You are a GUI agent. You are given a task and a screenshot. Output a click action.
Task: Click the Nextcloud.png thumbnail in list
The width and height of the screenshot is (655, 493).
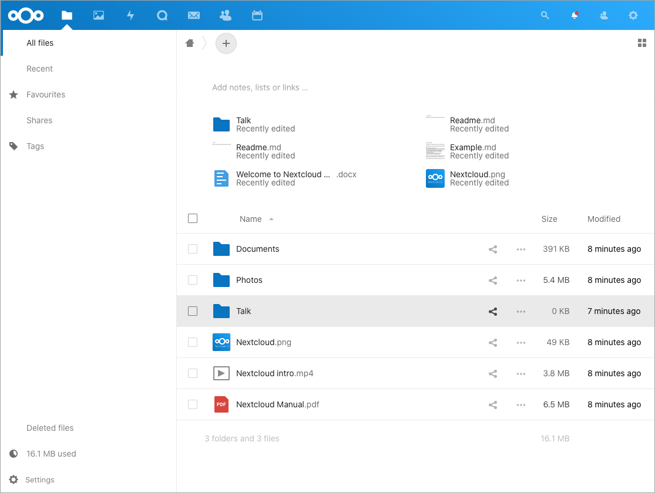coord(221,342)
